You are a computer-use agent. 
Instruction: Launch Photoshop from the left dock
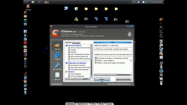pos(25,66)
